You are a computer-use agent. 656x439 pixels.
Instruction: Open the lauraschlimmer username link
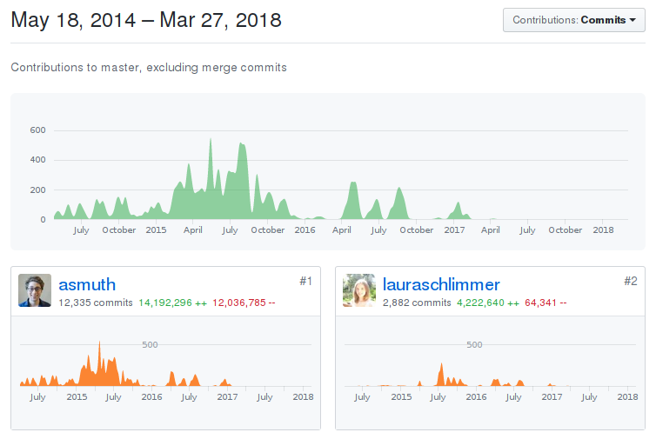(x=441, y=284)
